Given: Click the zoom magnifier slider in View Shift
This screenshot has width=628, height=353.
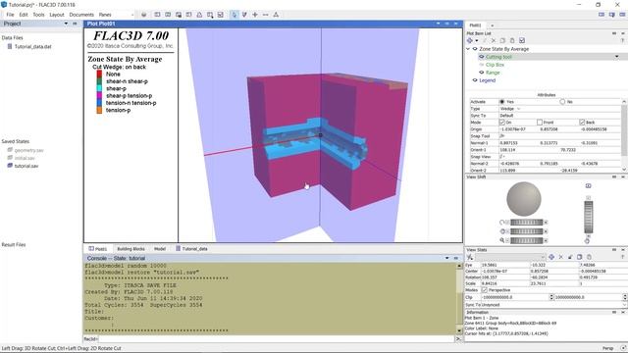Looking at the screenshot, I should 526,240.
